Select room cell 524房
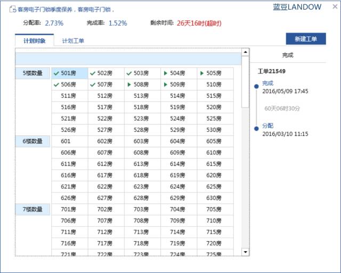The height and width of the screenshot is (273, 341). 179,119
